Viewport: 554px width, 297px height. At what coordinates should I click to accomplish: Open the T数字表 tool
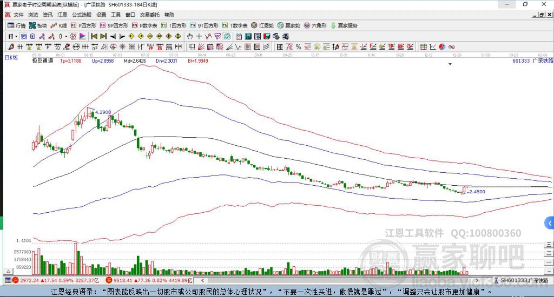pos(235,25)
